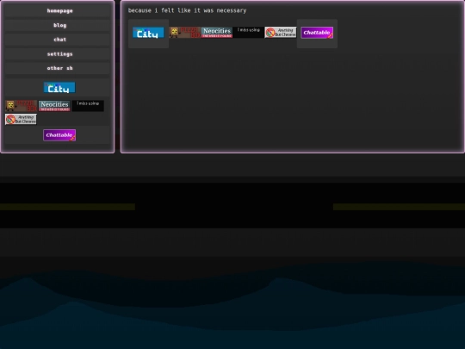Image resolution: width=465 pixels, height=349 pixels.
Task: Click text 'because i felt like it was necessary'
Action: pyautogui.click(x=187, y=10)
